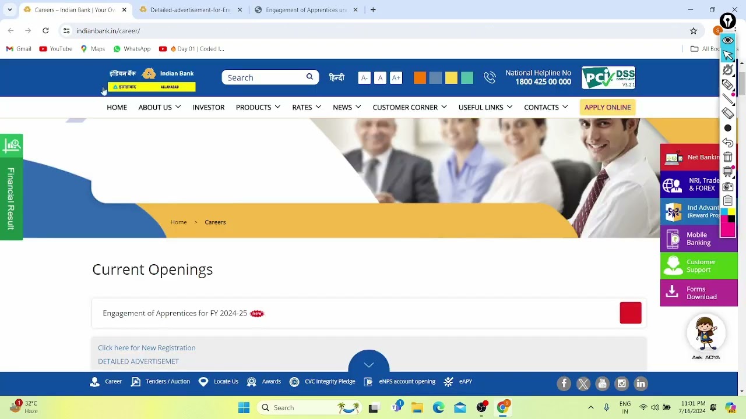Click the Indian Bank logo
Viewport: 746px width, 419px height.
tap(152, 79)
